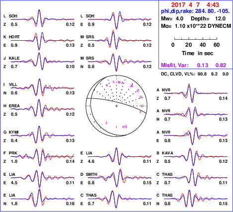Select the HORT E waveform trace
Image resolution: width=233 pixels, height=212 pixels.
(43, 41)
